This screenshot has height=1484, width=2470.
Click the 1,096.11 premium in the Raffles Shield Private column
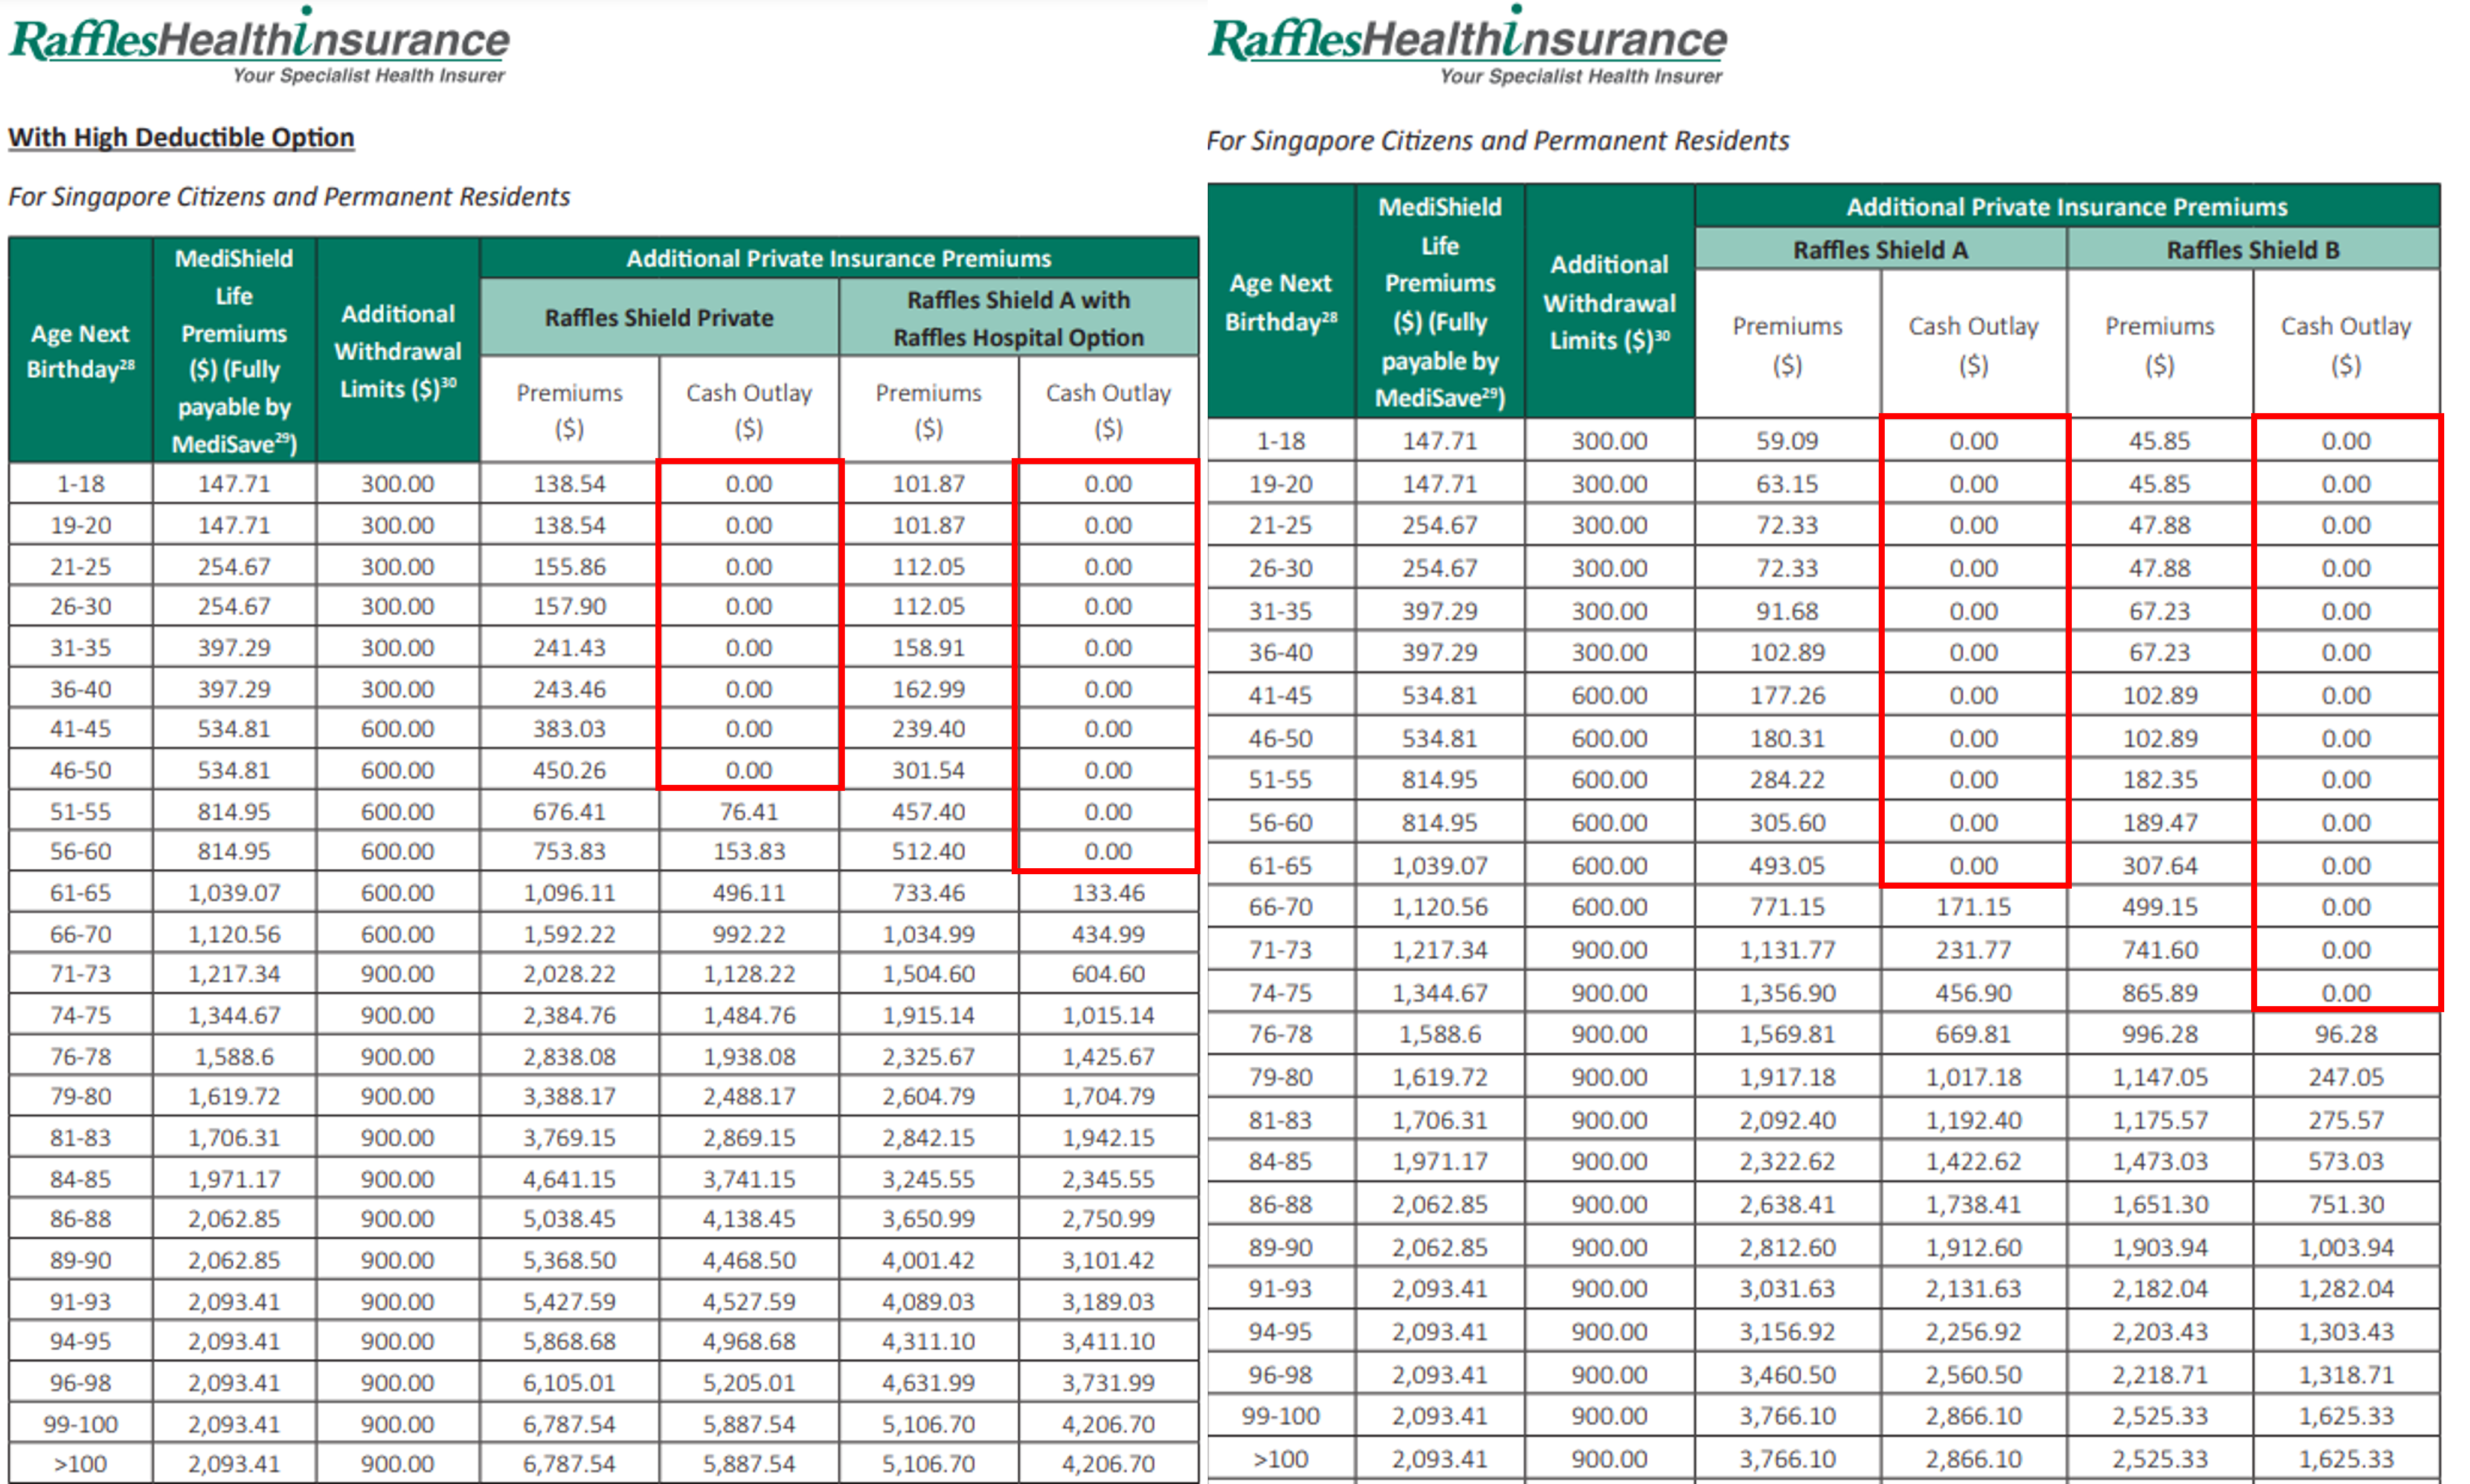568,892
